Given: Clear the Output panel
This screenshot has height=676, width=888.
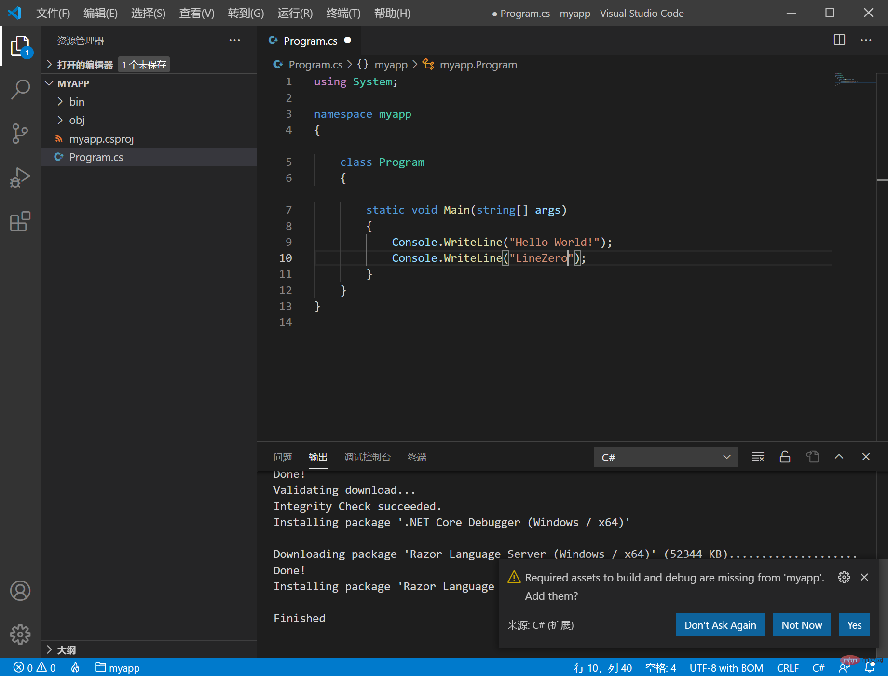Looking at the screenshot, I should 757,457.
